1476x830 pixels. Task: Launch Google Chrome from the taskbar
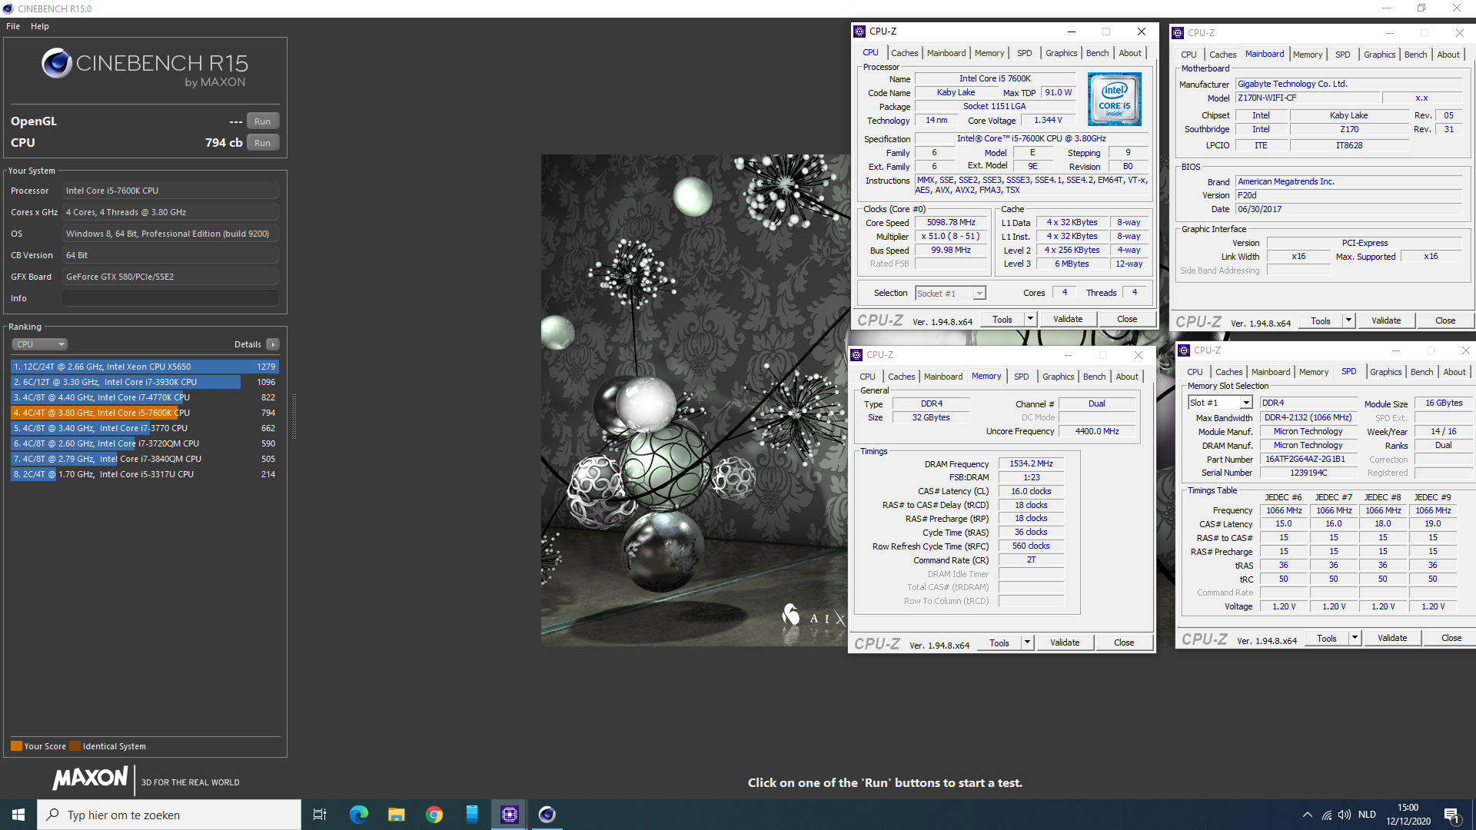pyautogui.click(x=434, y=815)
